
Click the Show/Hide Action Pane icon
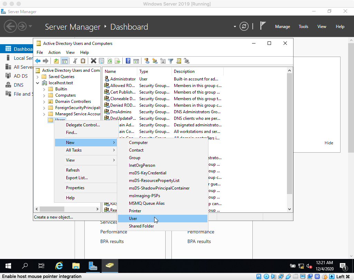tap(136, 61)
